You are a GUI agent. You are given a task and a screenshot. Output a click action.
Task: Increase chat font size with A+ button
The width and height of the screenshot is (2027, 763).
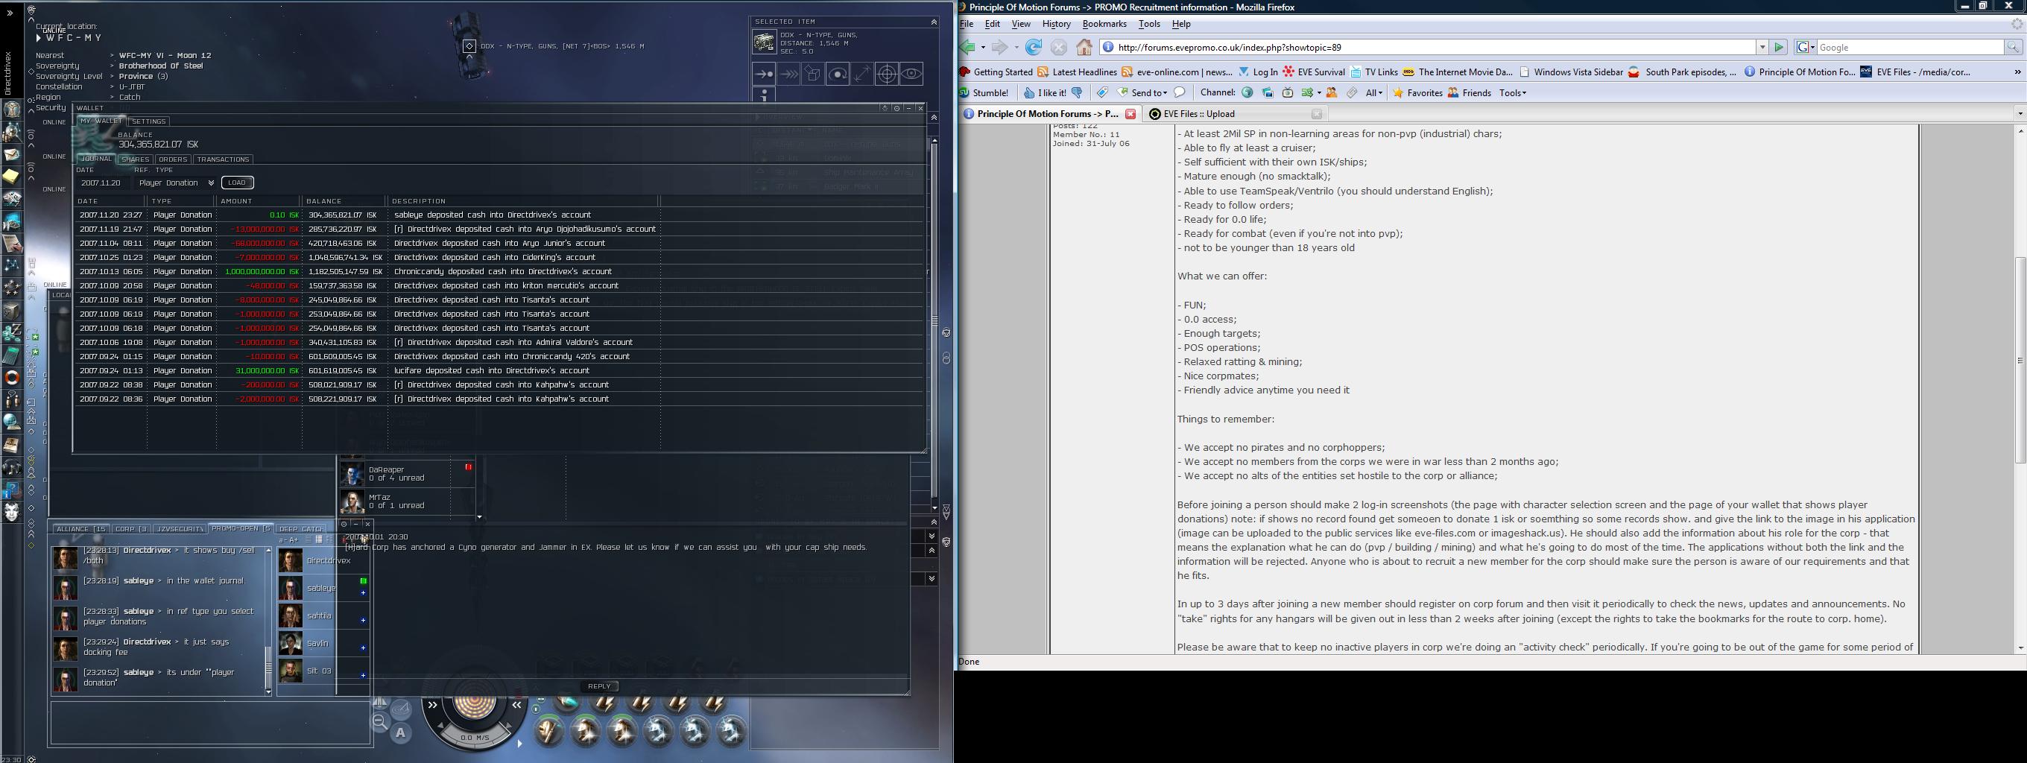(x=294, y=539)
